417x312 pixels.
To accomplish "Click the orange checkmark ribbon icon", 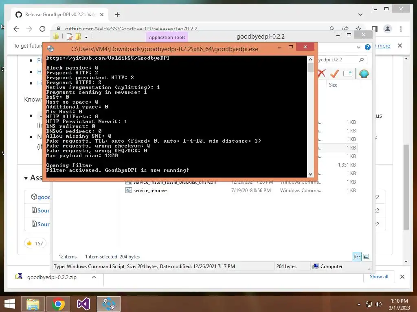I will tap(334, 74).
